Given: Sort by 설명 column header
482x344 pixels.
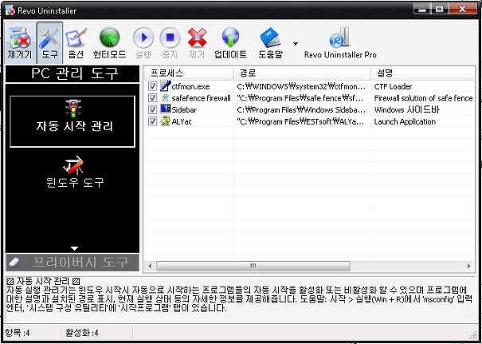Looking at the screenshot, I should [x=423, y=73].
